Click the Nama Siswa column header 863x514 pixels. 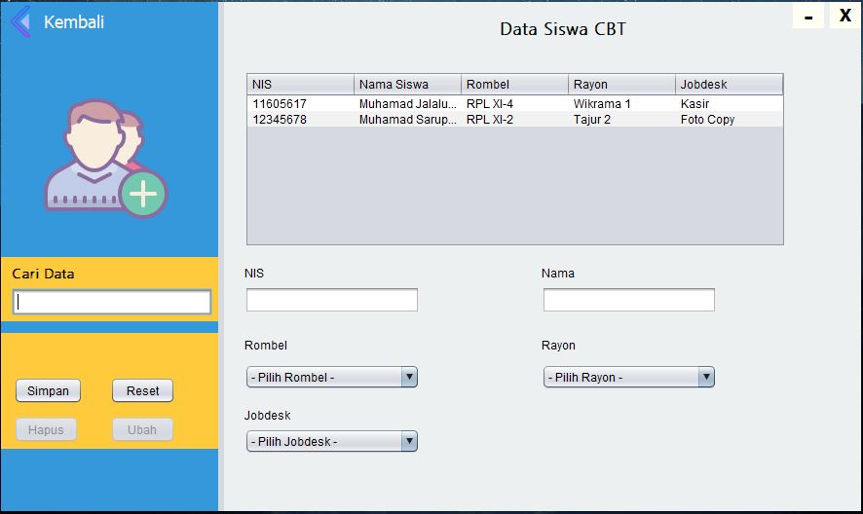click(x=407, y=84)
